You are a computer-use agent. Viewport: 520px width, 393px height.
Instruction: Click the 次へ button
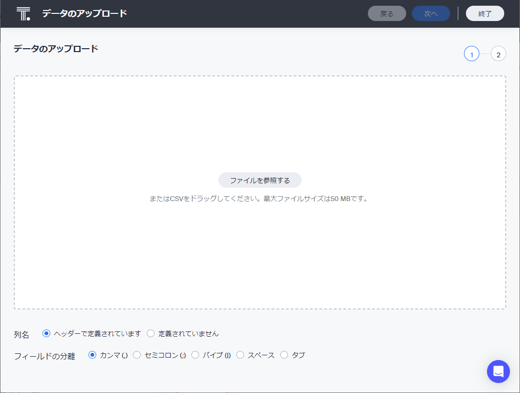tap(431, 14)
